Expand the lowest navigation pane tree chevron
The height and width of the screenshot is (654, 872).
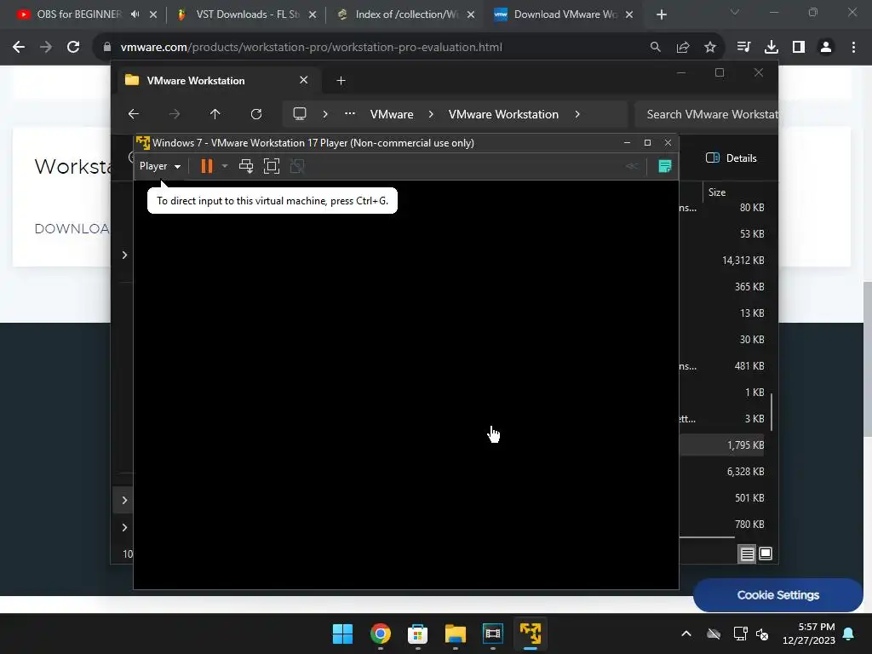[124, 527]
